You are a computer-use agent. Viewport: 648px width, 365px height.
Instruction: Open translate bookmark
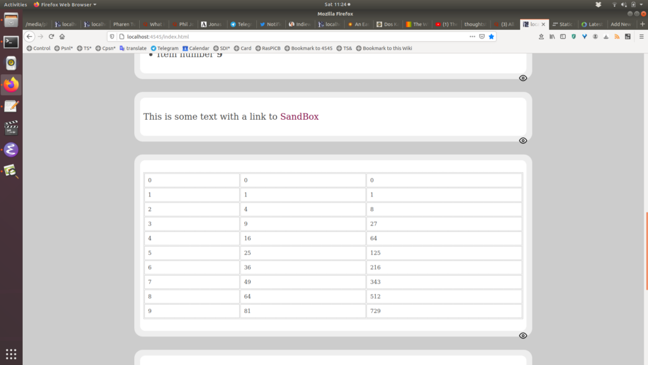pyautogui.click(x=133, y=48)
